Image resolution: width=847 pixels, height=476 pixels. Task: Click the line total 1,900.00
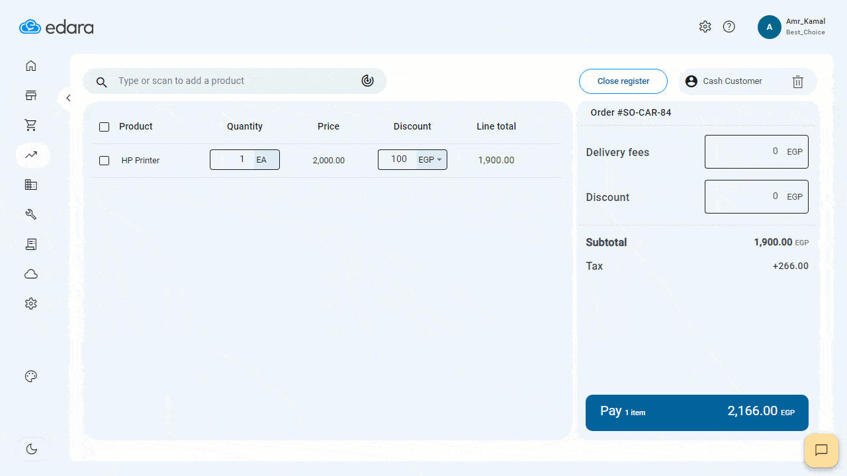coord(496,160)
